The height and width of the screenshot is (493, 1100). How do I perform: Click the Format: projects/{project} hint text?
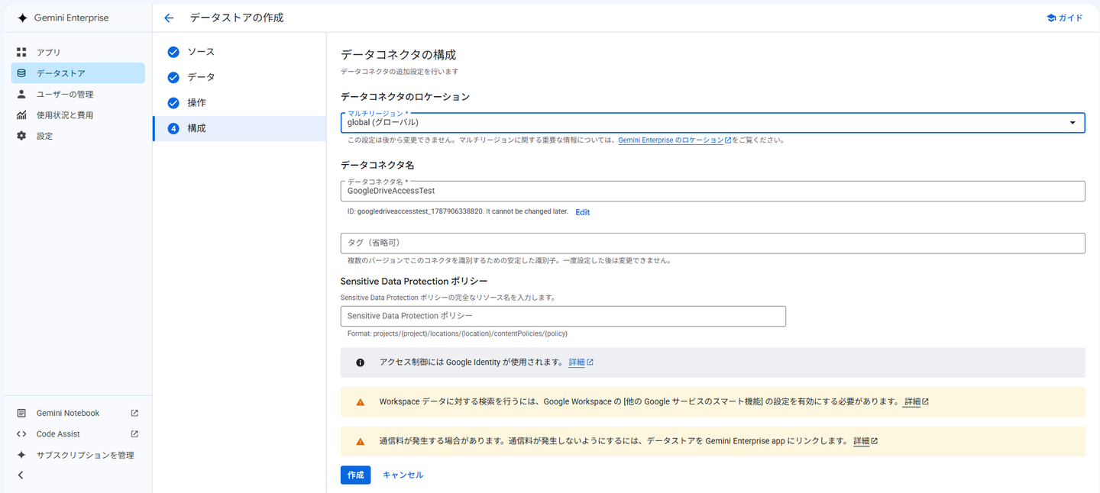(457, 333)
